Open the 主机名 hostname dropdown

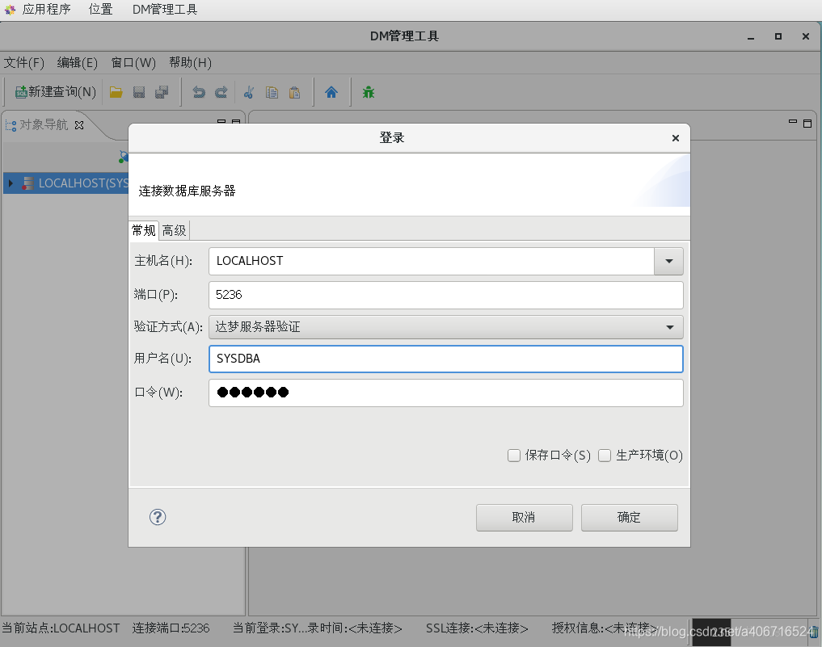pos(669,261)
